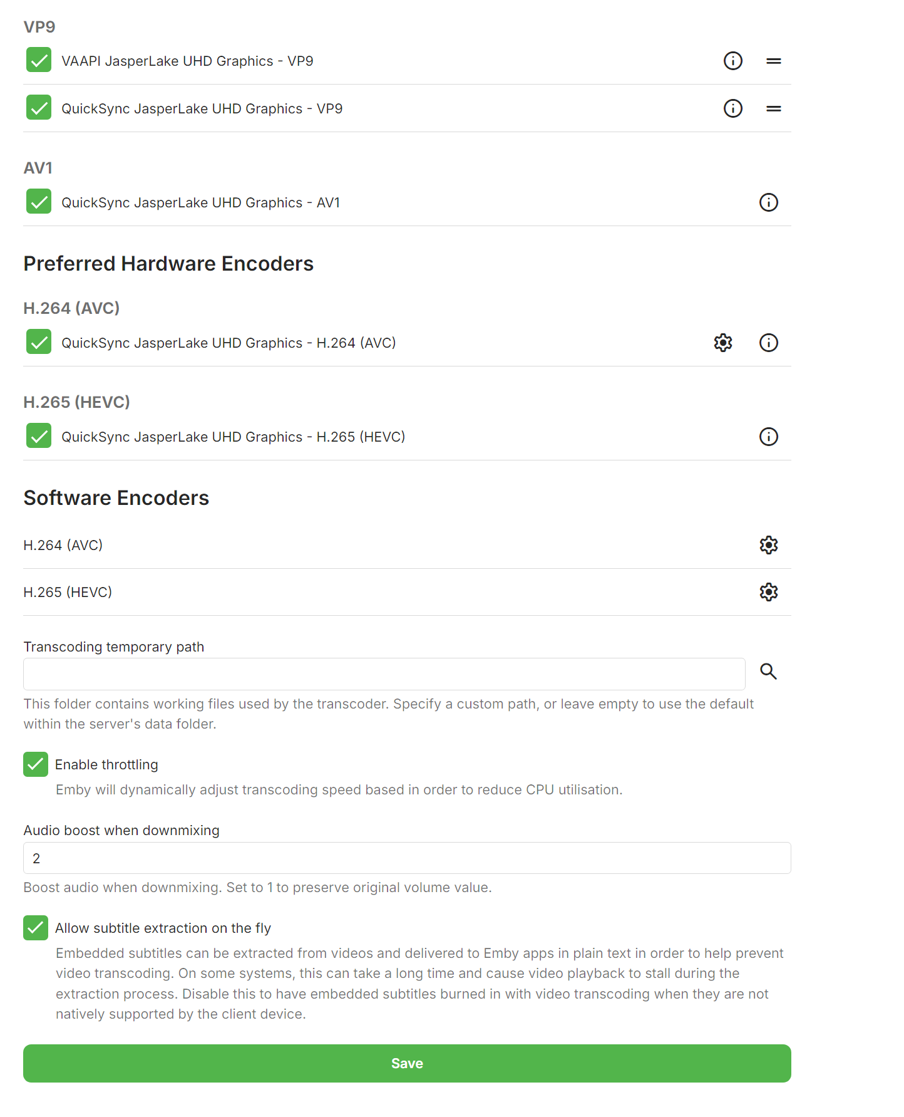Screen dimensions: 904x1117
Task: Show info for QuickSync H.264 (AVC) encoder
Action: coord(768,343)
